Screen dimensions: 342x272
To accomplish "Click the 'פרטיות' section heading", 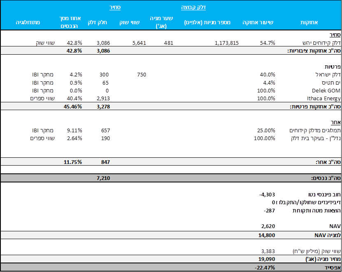I will click(333, 67).
